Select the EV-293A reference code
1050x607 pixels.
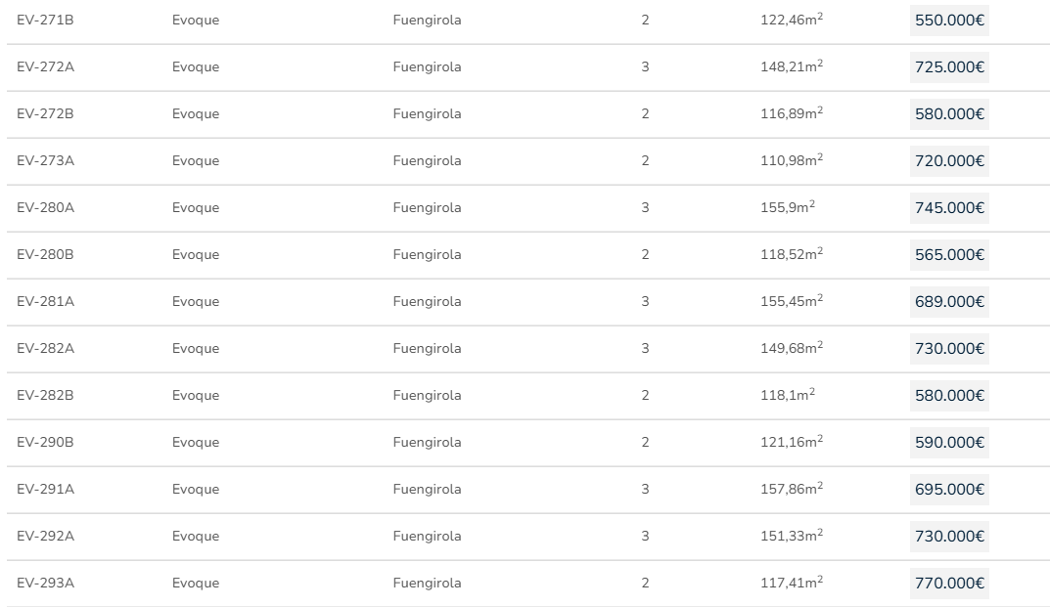(x=45, y=584)
